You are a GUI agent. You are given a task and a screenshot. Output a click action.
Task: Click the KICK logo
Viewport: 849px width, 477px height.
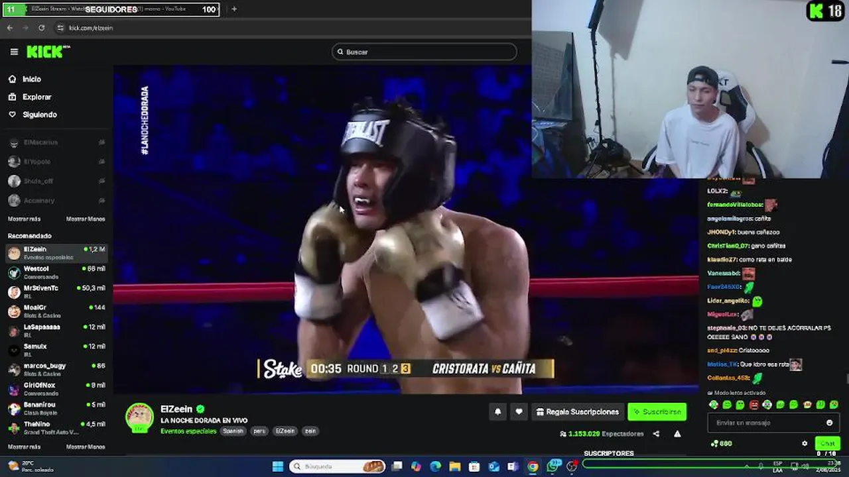[48, 52]
